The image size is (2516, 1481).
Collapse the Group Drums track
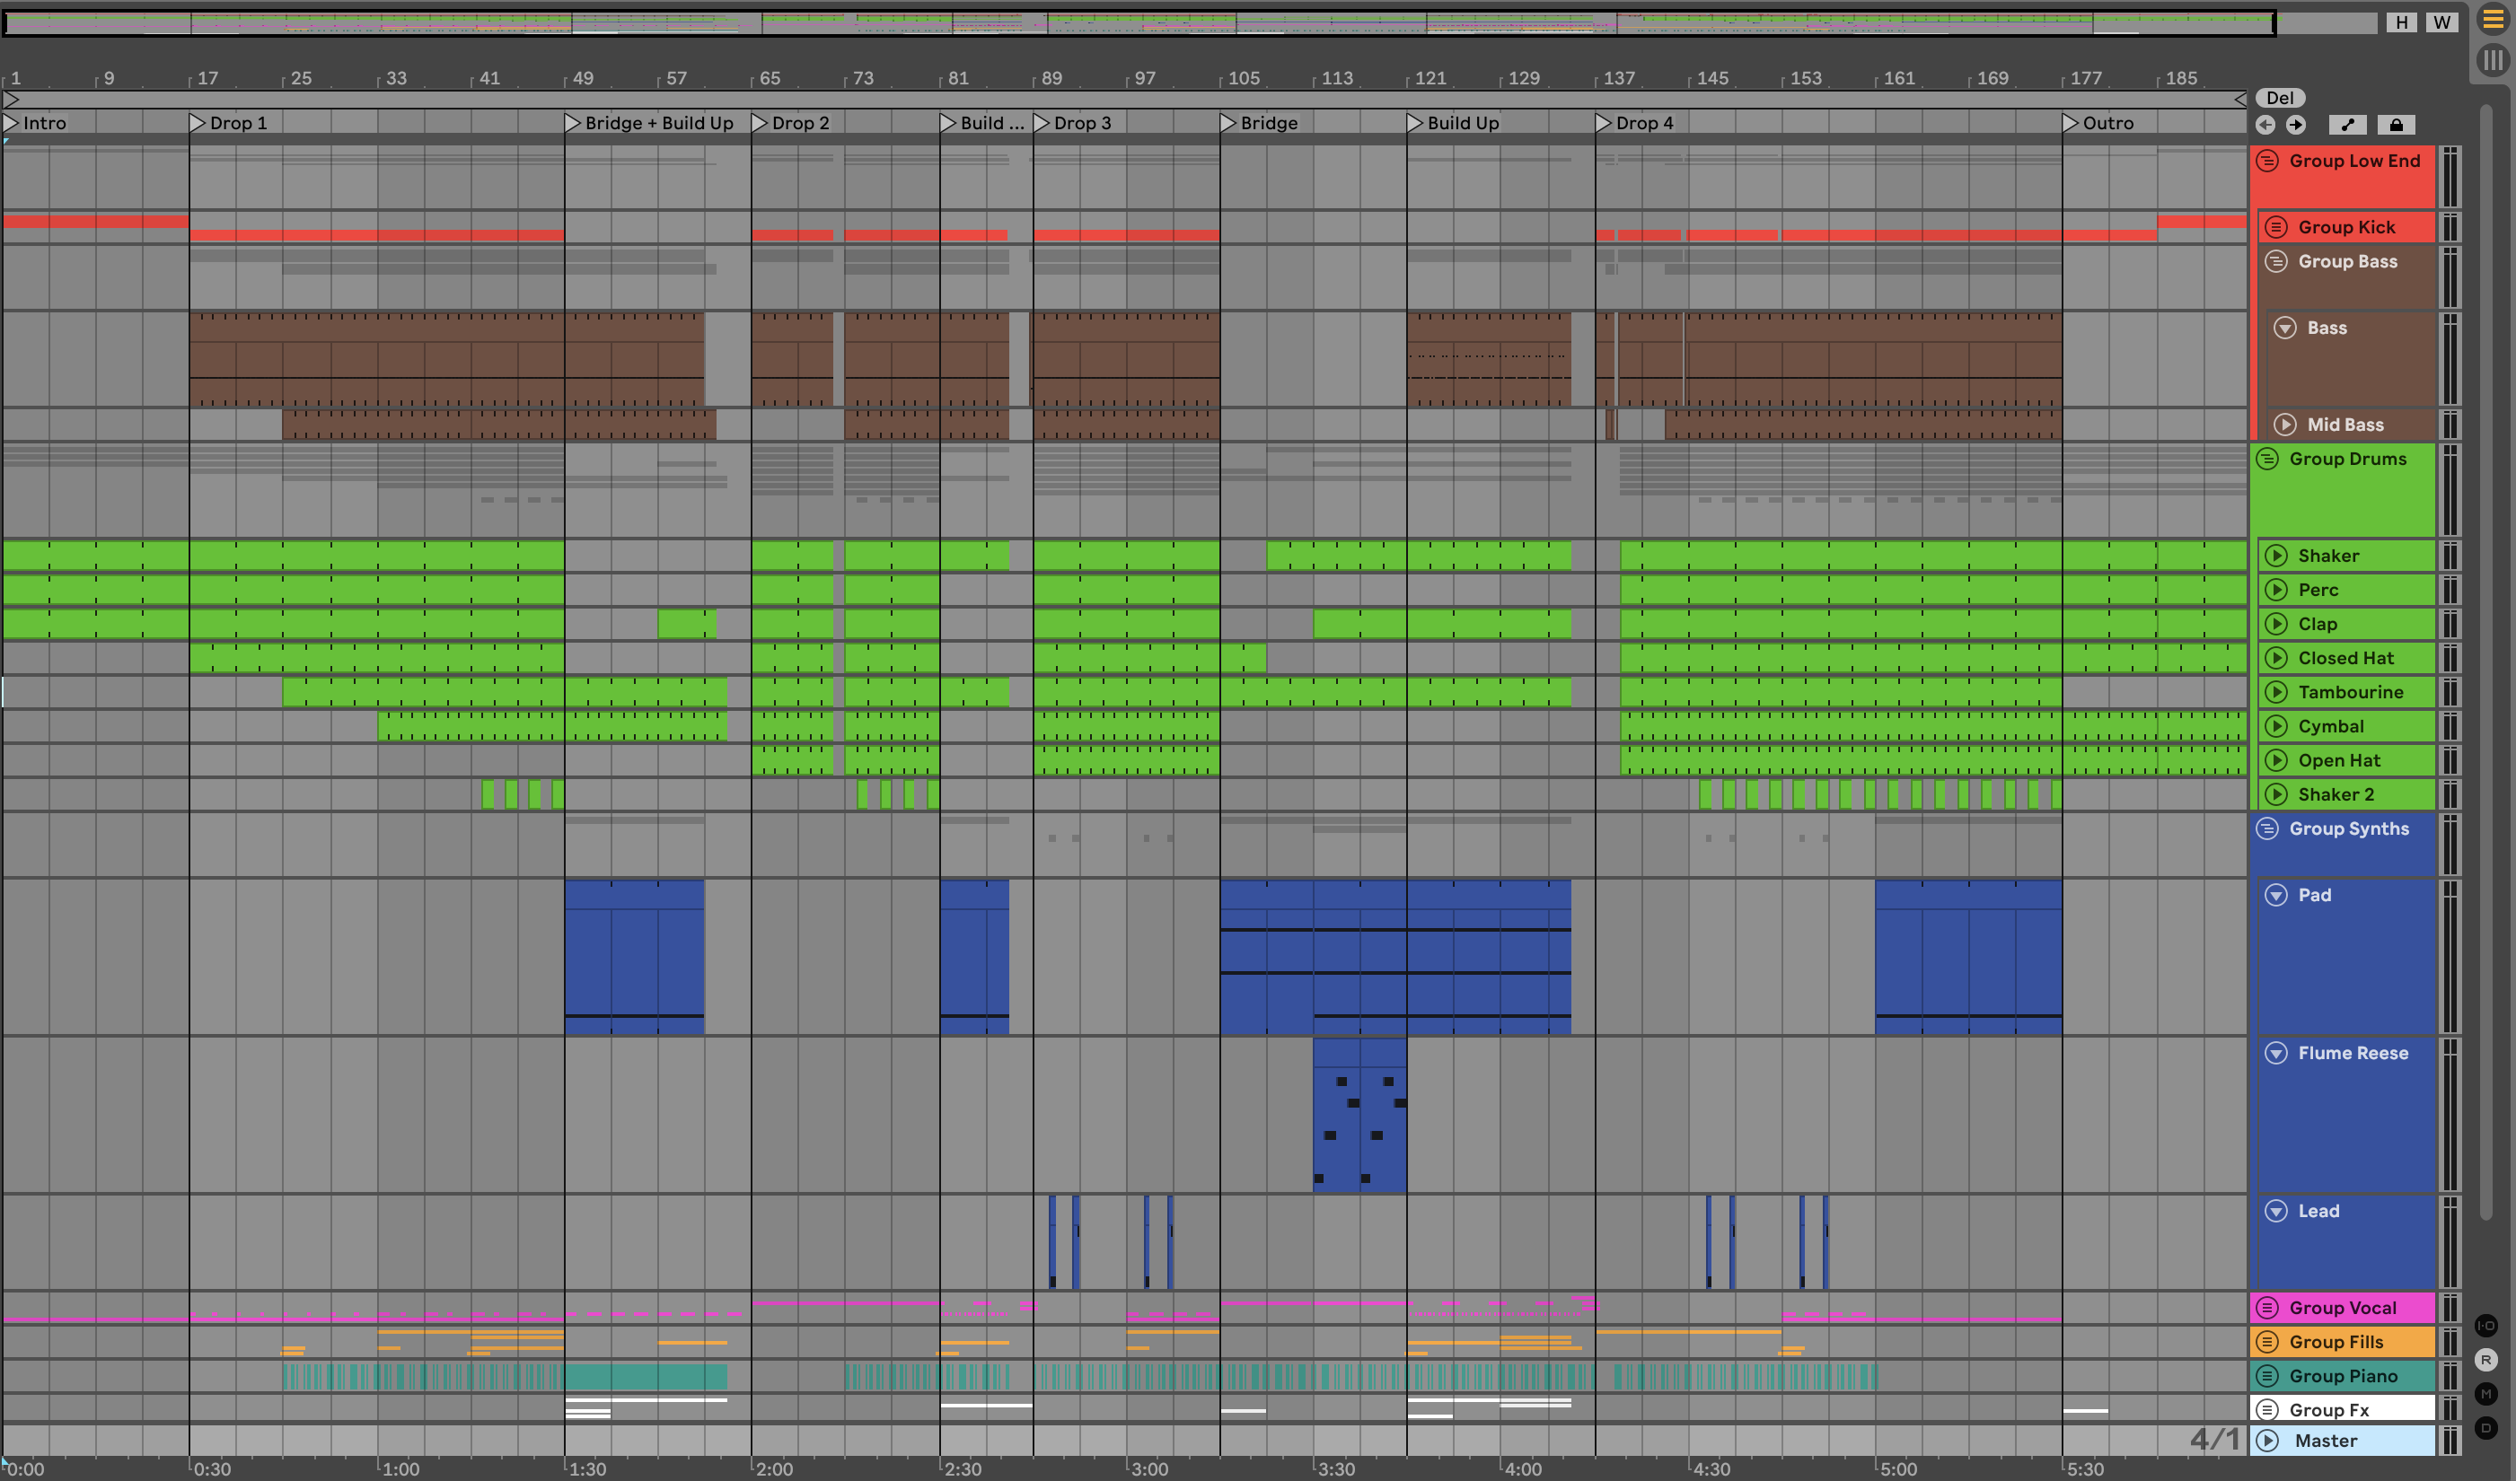pos(2267,459)
